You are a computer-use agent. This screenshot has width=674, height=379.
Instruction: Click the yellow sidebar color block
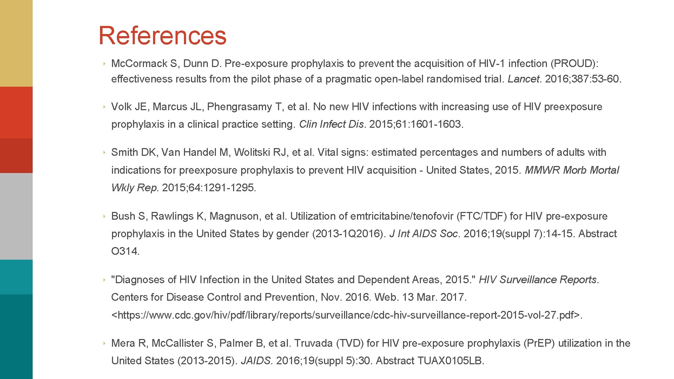16,43
